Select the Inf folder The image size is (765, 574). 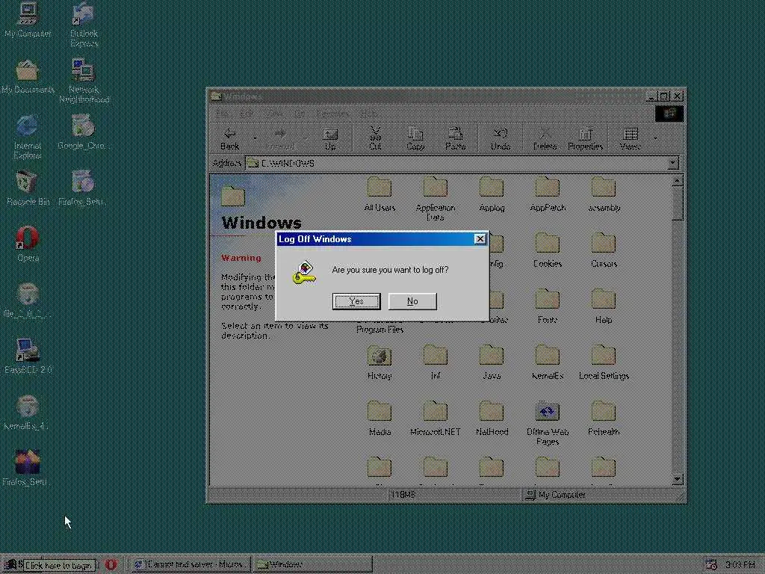click(x=436, y=362)
